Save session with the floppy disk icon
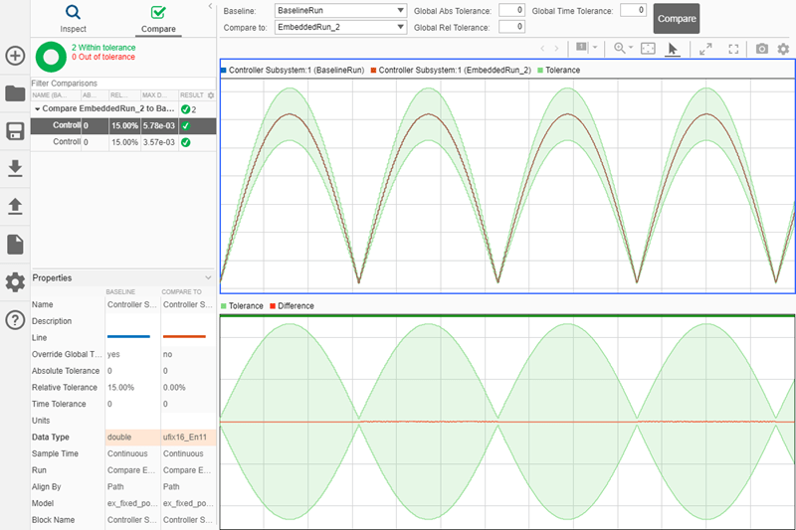This screenshot has width=796, height=530. click(15, 132)
